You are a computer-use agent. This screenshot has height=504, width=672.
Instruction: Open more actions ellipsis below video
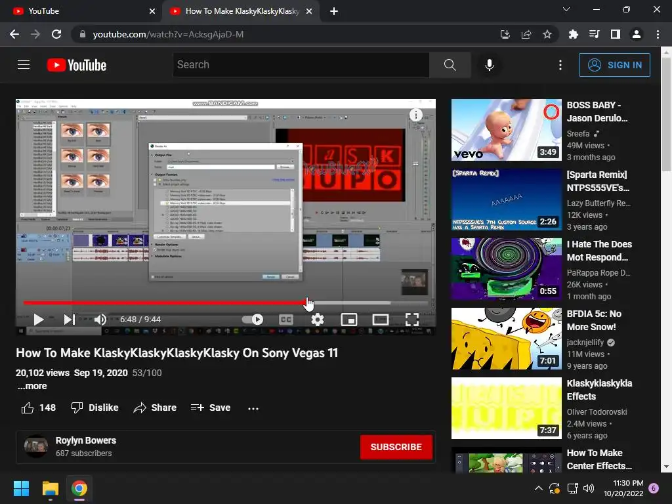tap(253, 408)
